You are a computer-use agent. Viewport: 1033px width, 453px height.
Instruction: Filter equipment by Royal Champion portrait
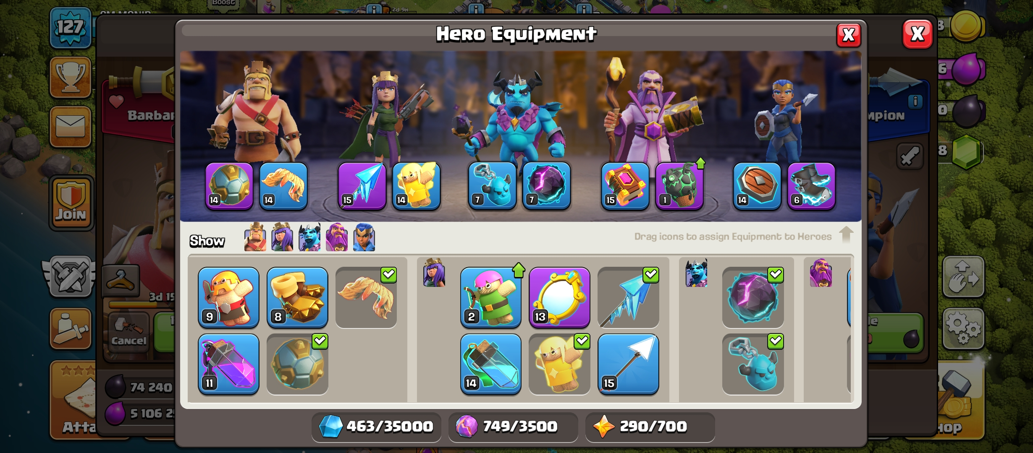(364, 237)
